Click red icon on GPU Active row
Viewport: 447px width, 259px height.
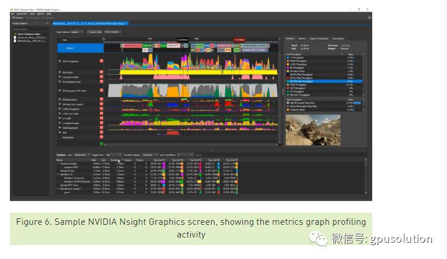tap(101, 72)
